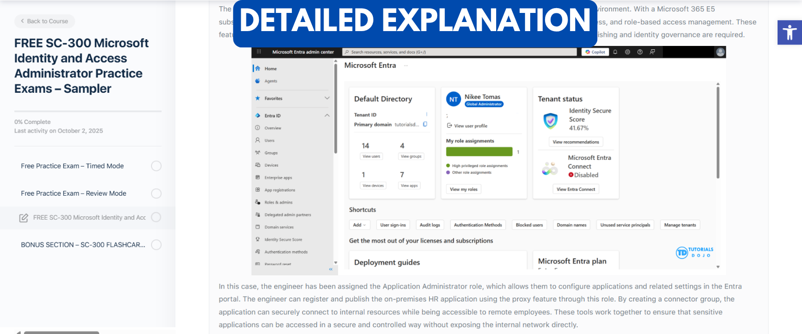Click the help question mark icon
Viewport: 802px width, 334px height.
[640, 52]
